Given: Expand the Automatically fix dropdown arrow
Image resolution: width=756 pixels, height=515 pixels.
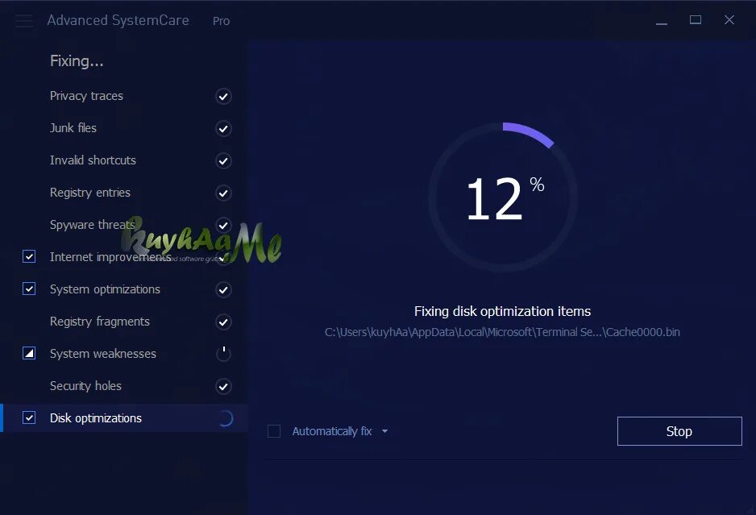Looking at the screenshot, I should (384, 431).
